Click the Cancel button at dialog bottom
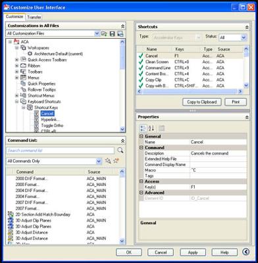258x263 pixels. pyautogui.click(x=161, y=252)
